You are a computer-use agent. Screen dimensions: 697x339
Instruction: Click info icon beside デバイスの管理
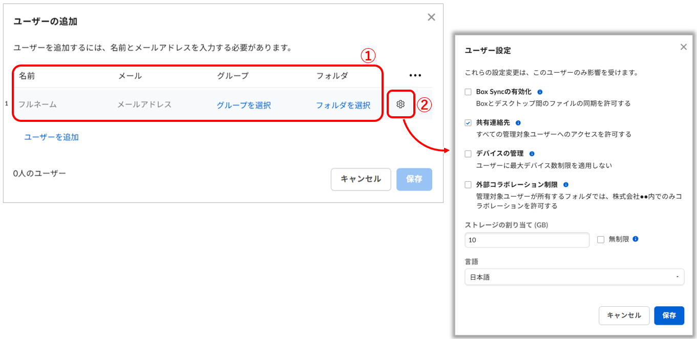pos(532,154)
